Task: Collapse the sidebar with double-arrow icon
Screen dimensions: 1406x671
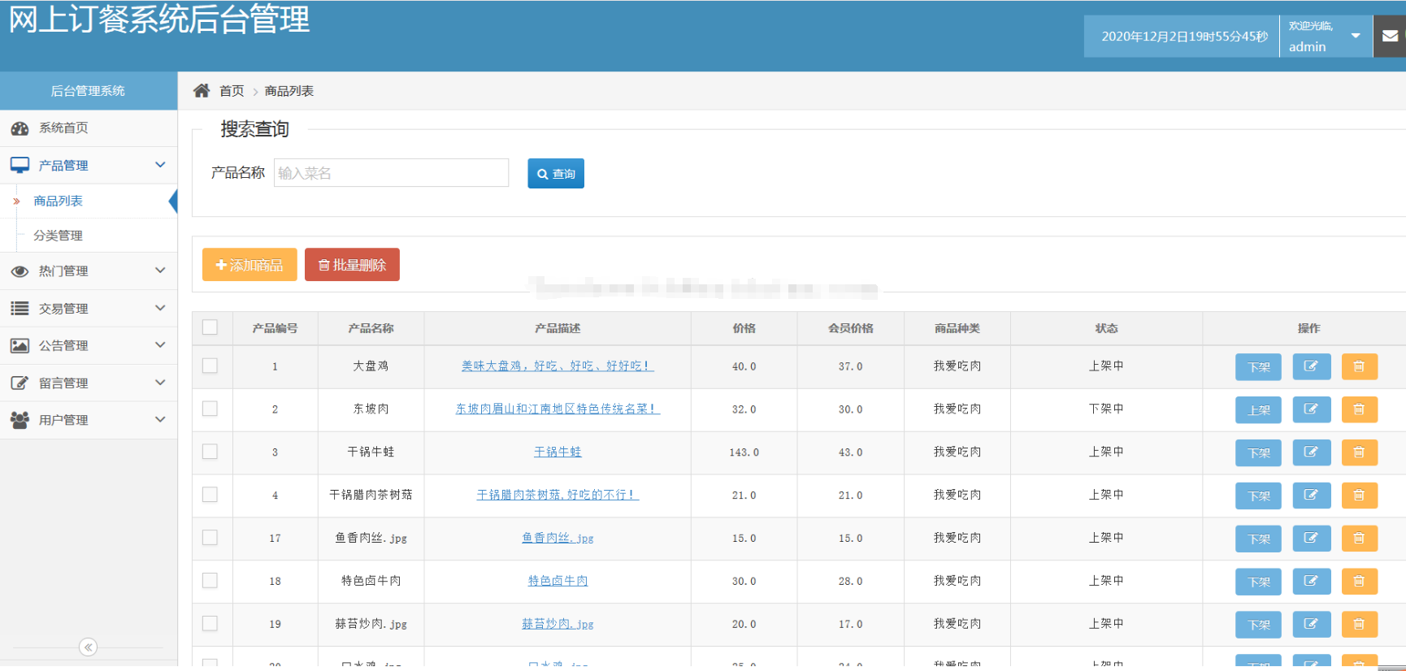Action: click(x=88, y=647)
